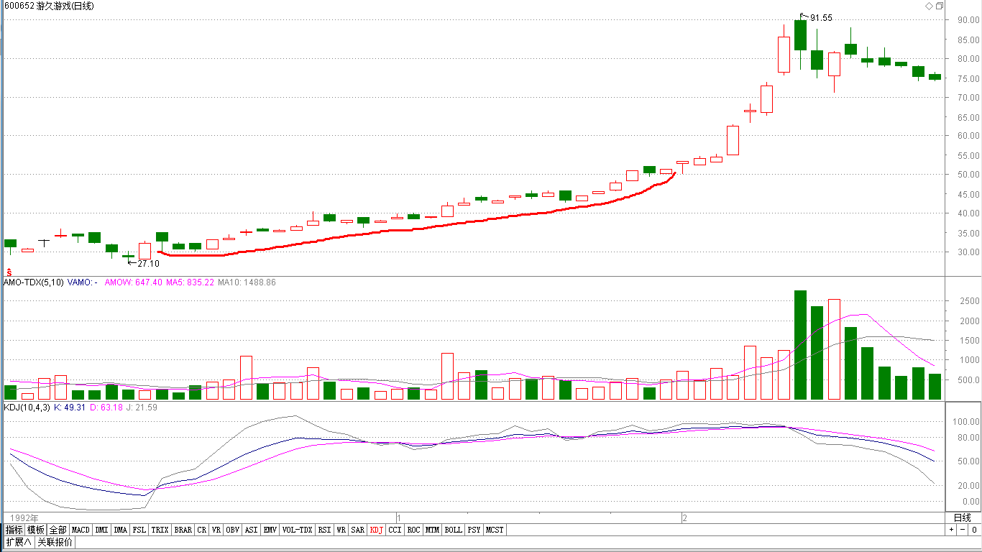
Task: Switch indicator to PSY
Action: (x=474, y=530)
